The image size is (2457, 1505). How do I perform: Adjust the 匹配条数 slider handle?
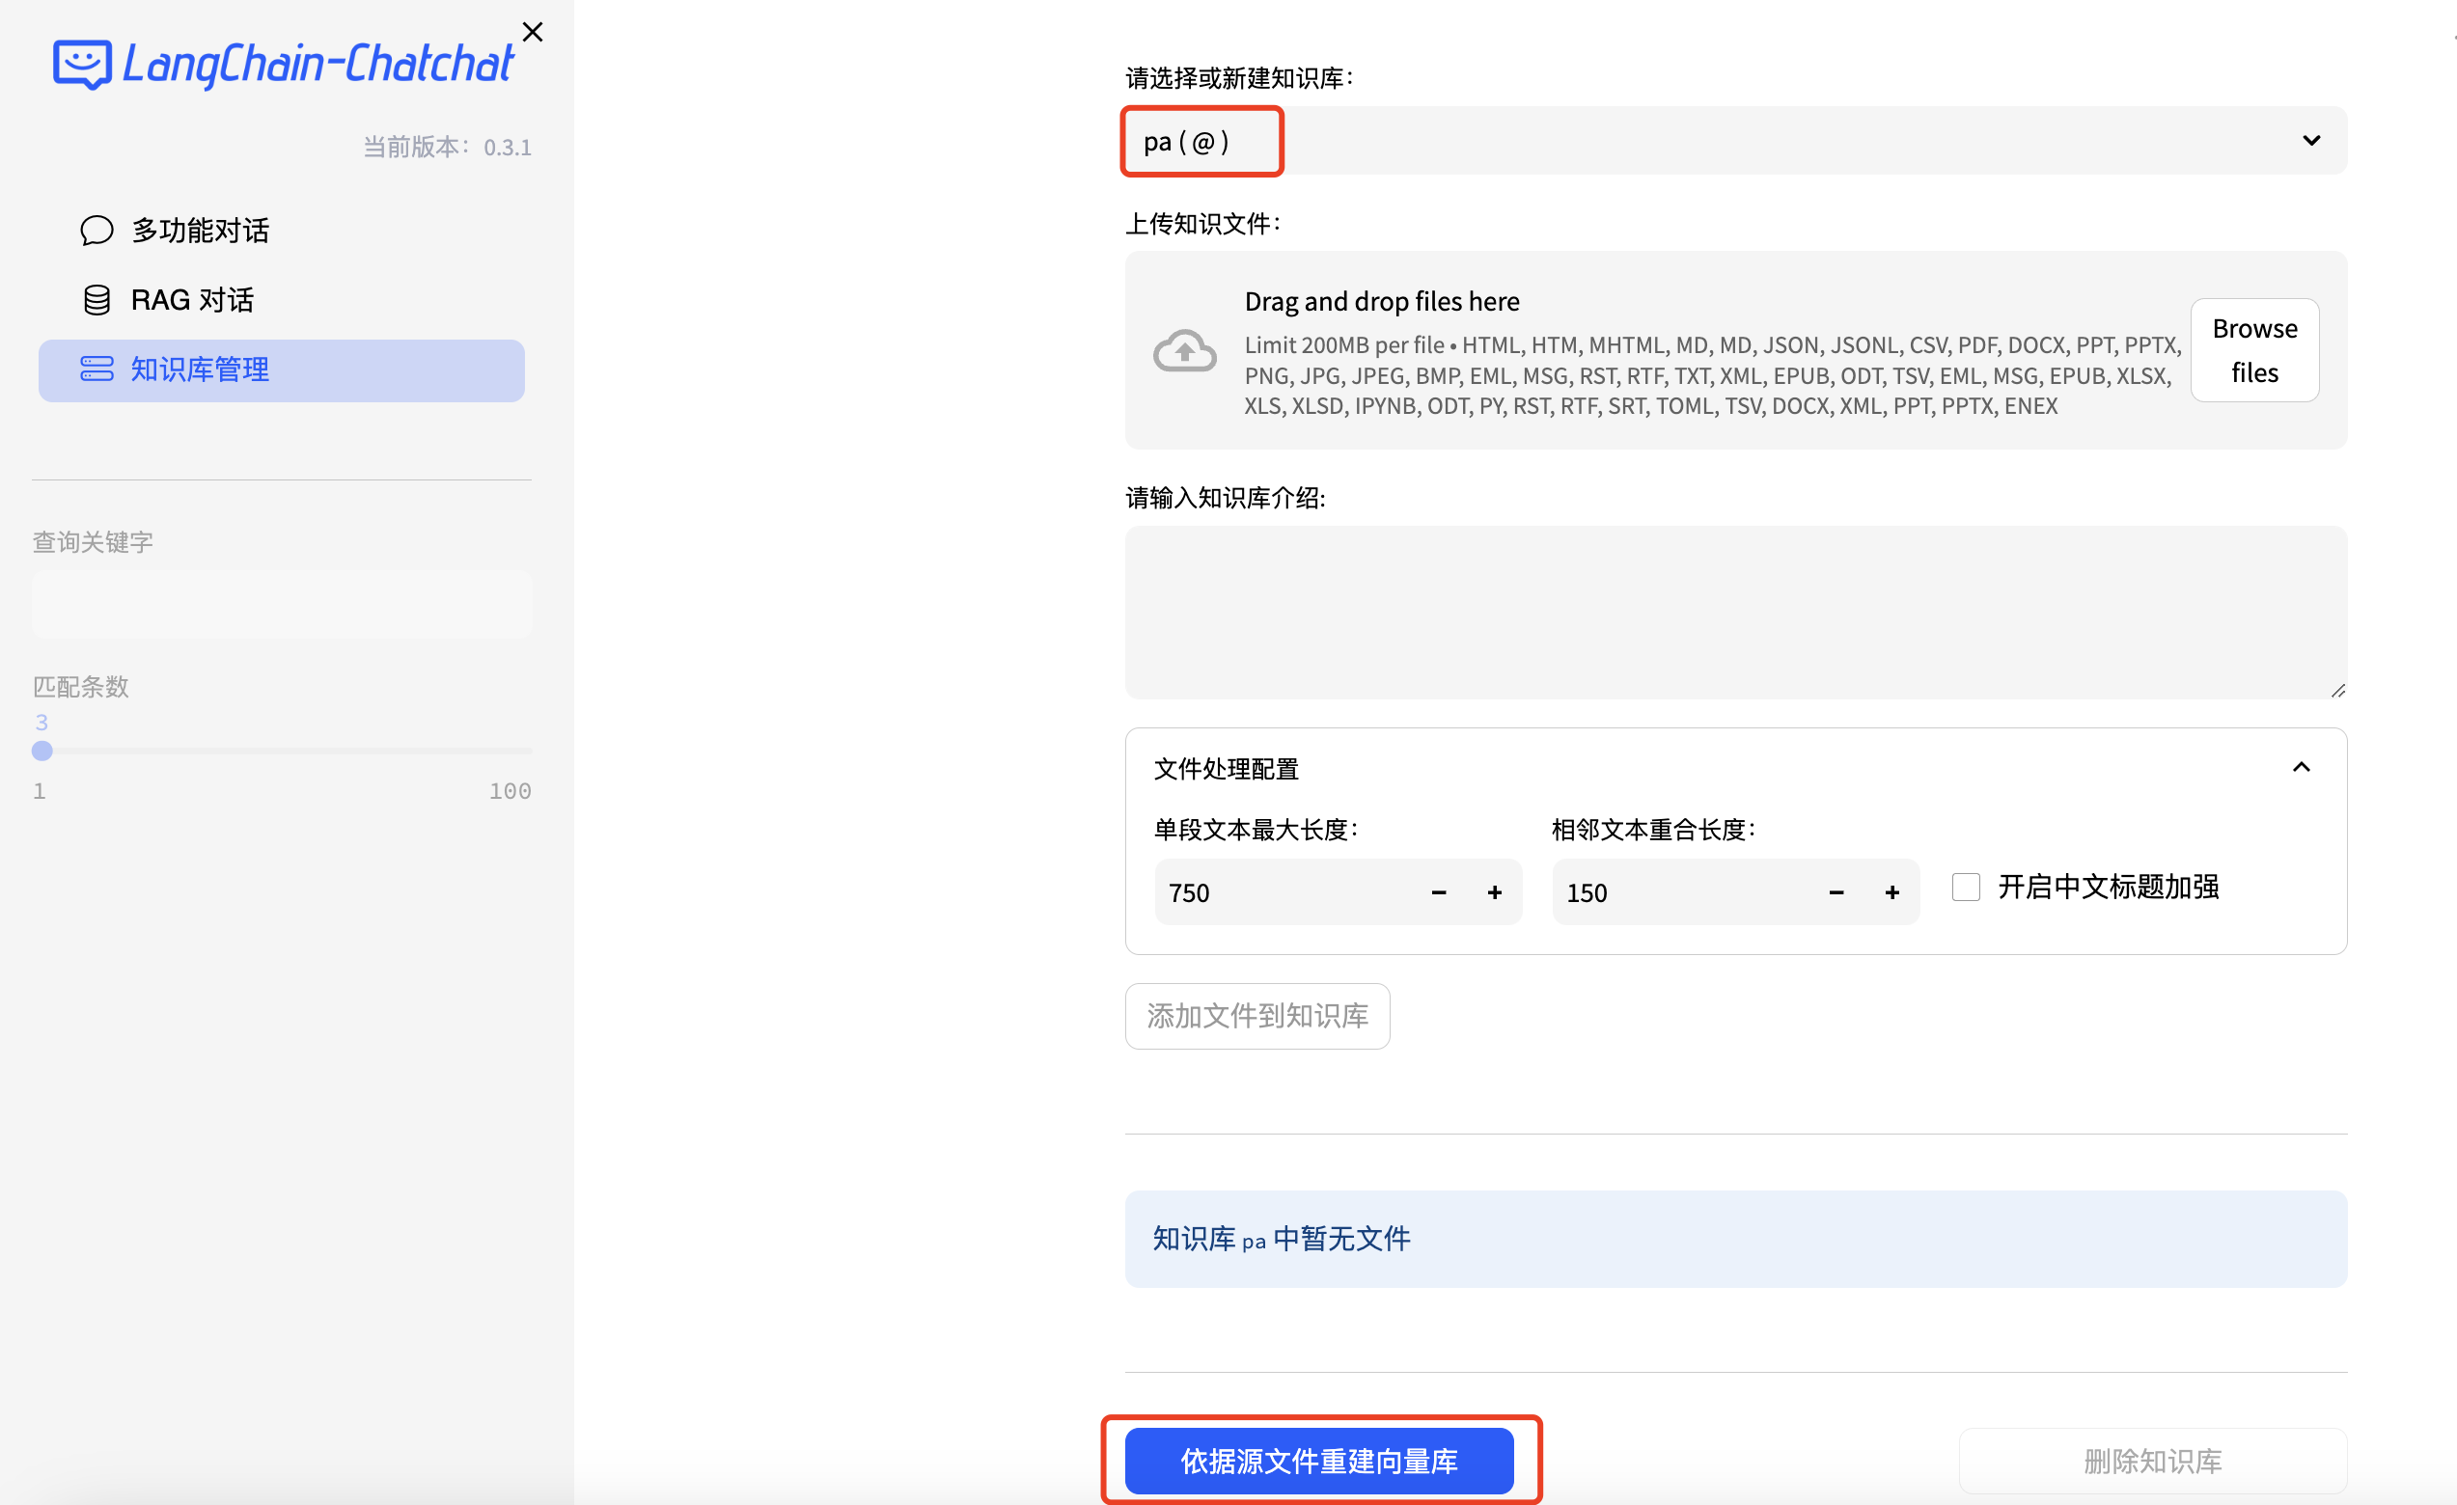click(41, 751)
